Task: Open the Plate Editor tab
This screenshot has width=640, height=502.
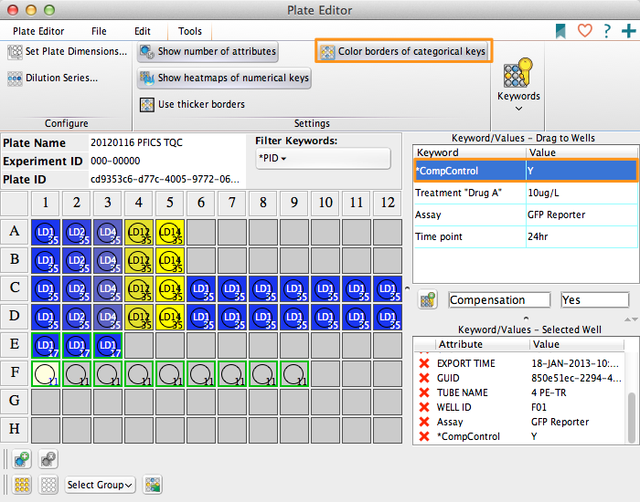Action: pyautogui.click(x=38, y=31)
